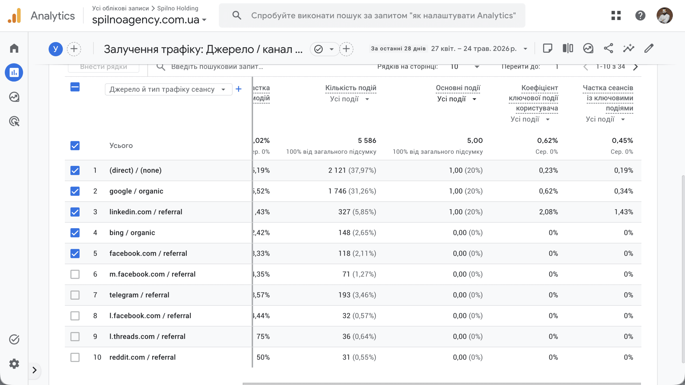The height and width of the screenshot is (385, 685).
Task: Uncheck the facebook.com / referral row checkbox
Action: [x=75, y=253]
